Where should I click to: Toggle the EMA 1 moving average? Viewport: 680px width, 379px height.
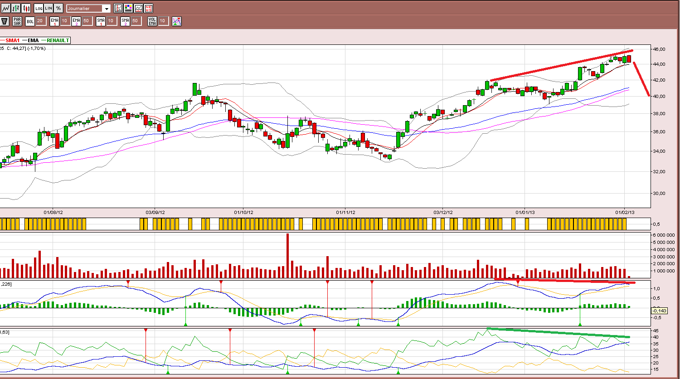[55, 21]
